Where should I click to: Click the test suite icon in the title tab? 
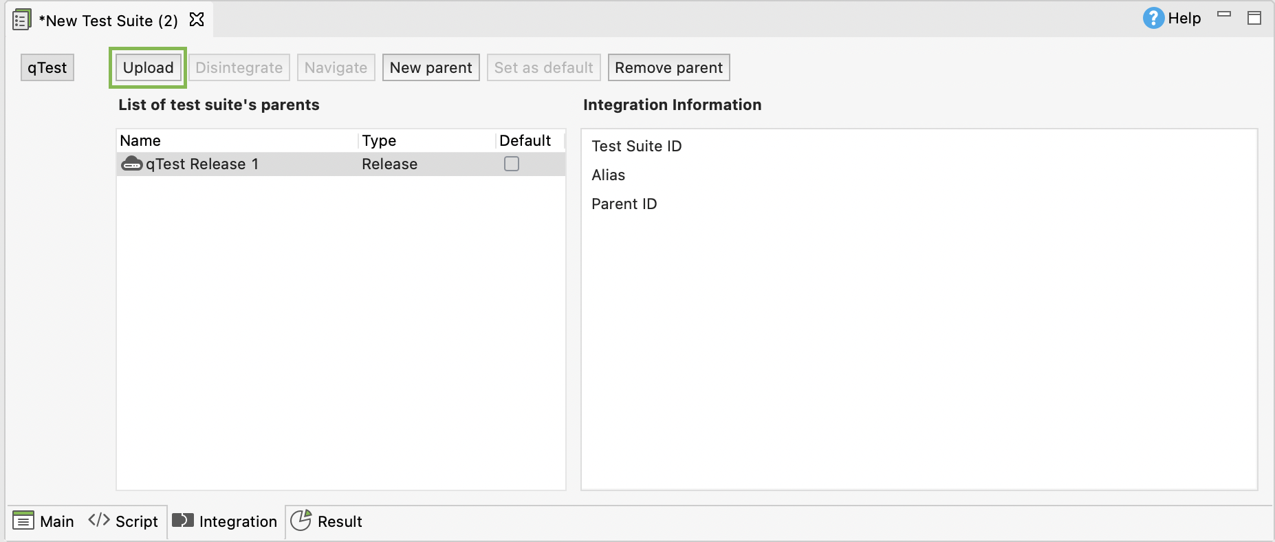(x=21, y=20)
